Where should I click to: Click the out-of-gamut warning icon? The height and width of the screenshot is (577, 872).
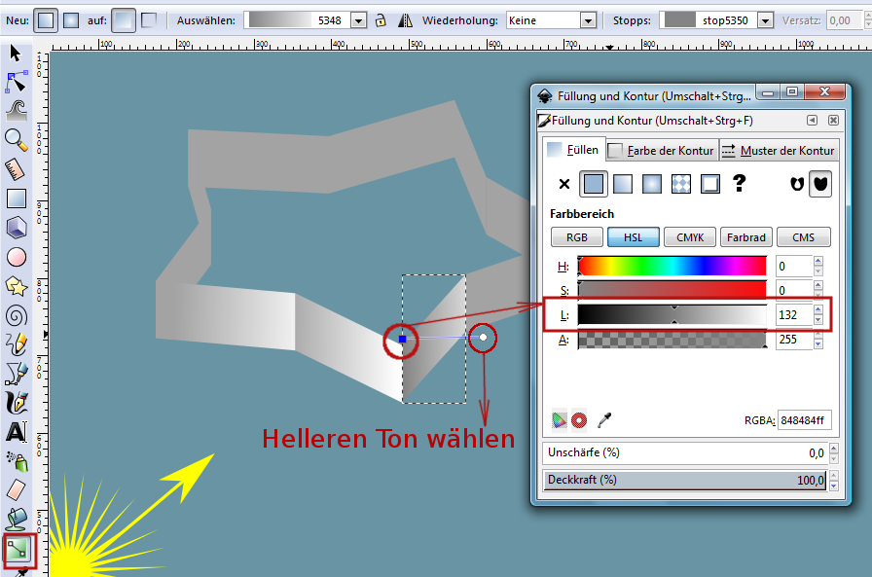click(579, 419)
